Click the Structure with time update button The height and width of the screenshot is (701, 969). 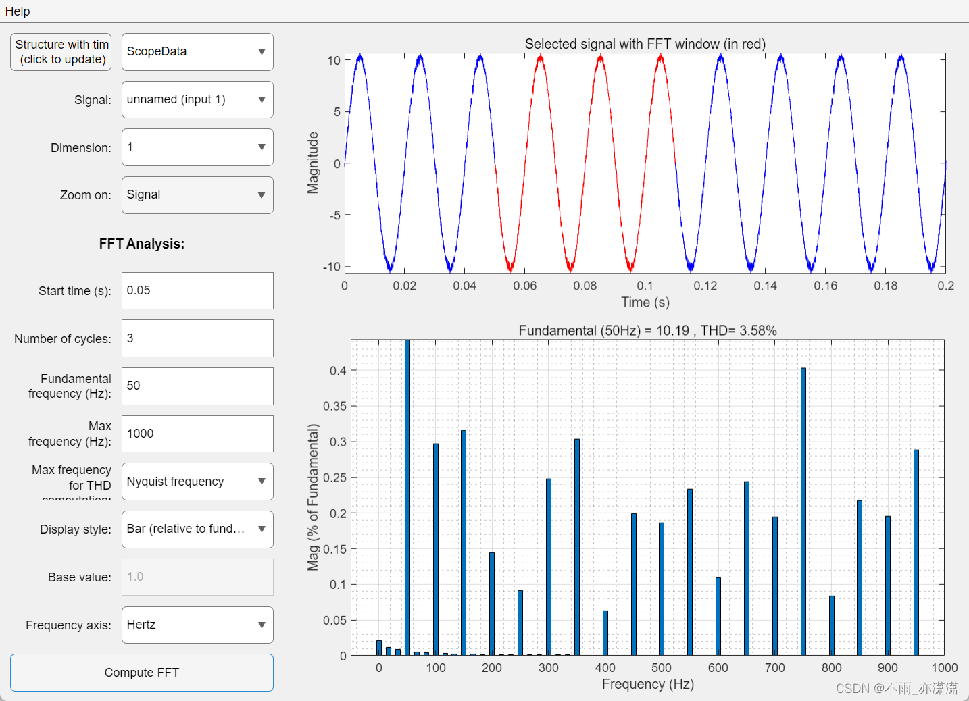click(61, 52)
